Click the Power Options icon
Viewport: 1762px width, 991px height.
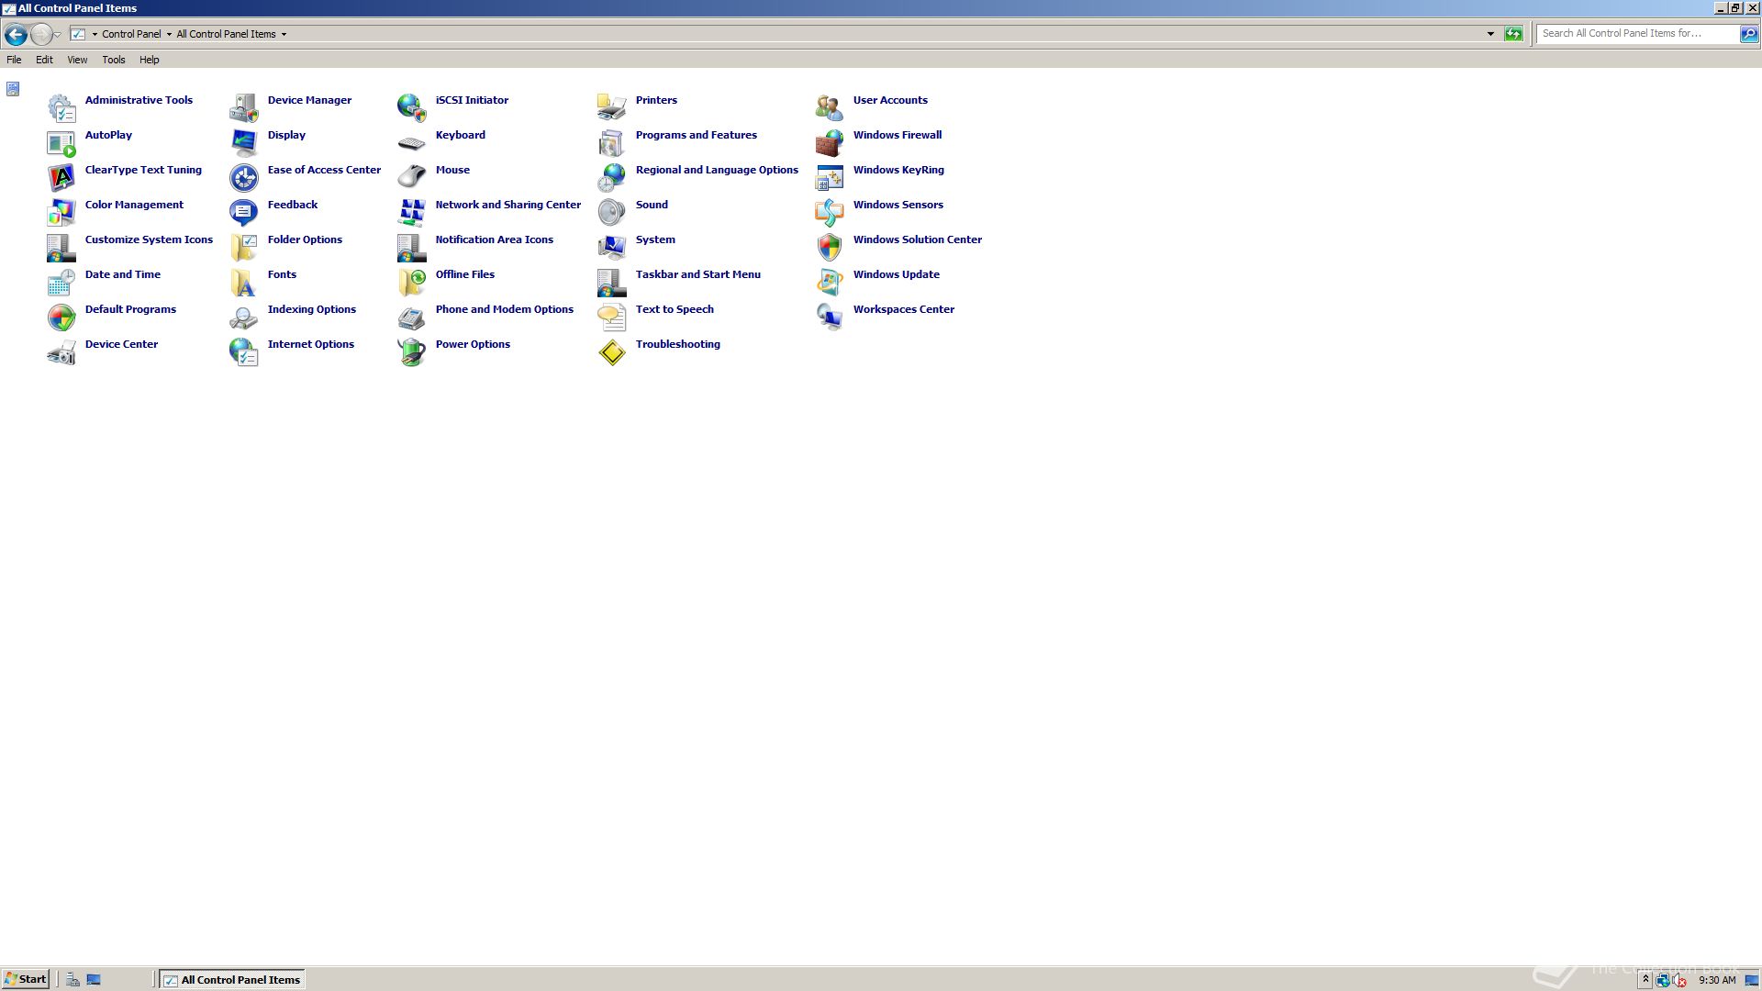[x=412, y=351]
